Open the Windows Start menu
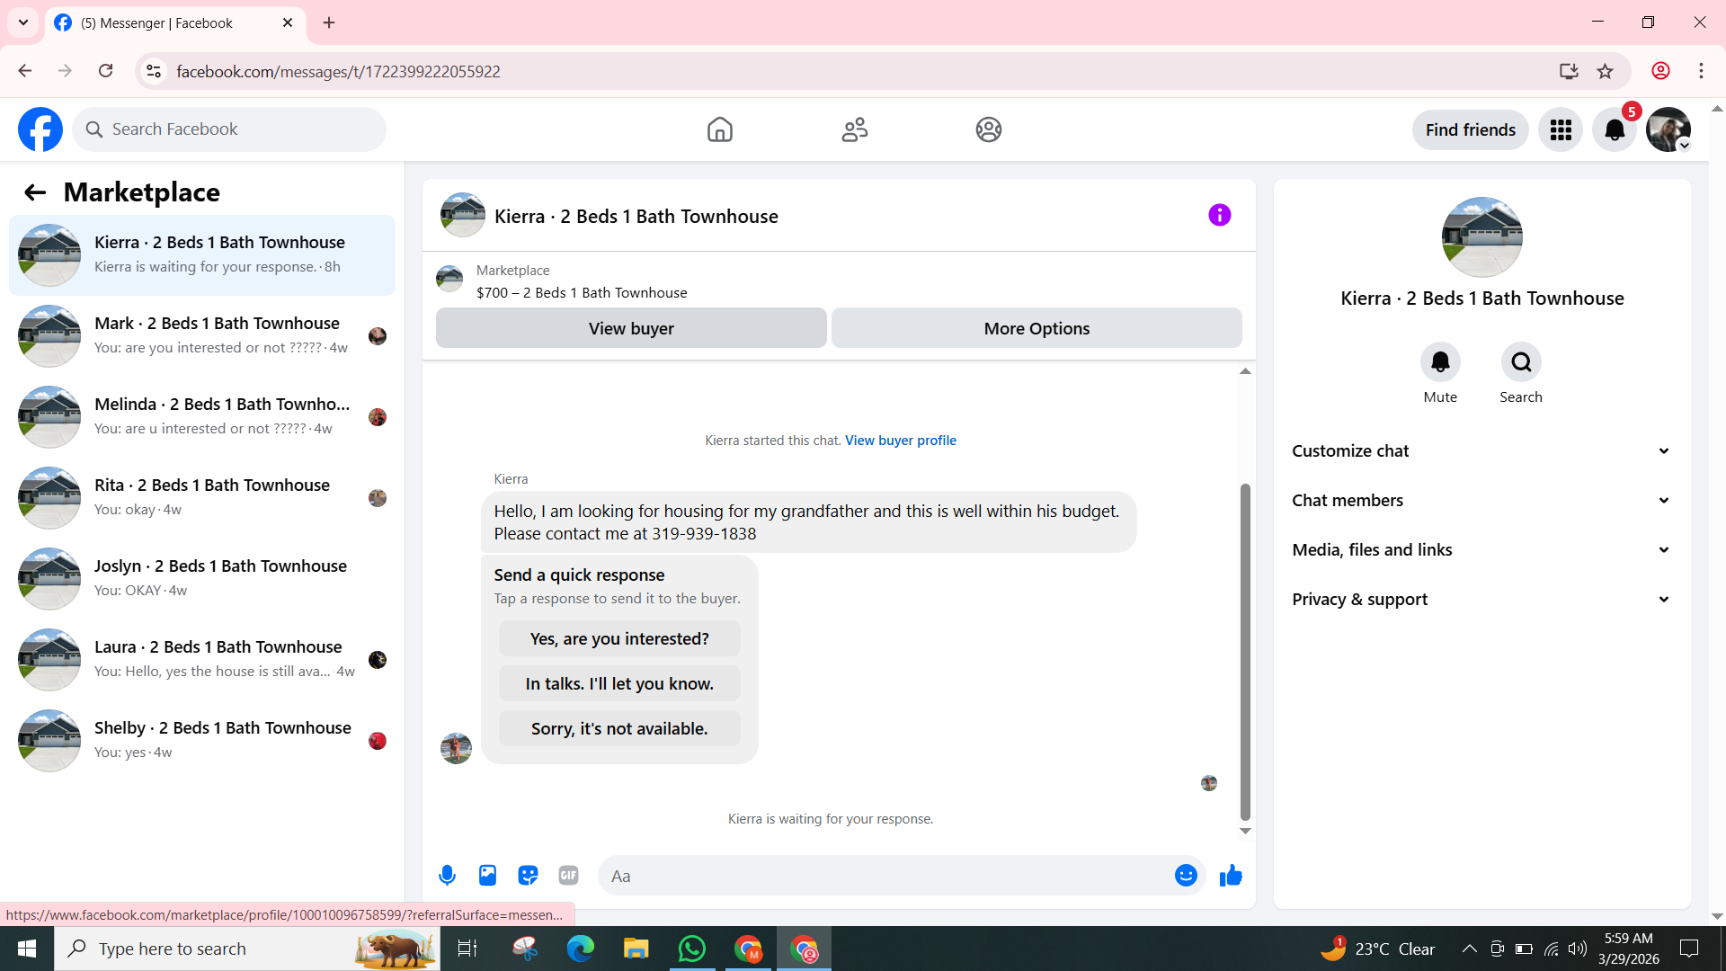Viewport: 1726px width, 971px height. pyautogui.click(x=27, y=949)
